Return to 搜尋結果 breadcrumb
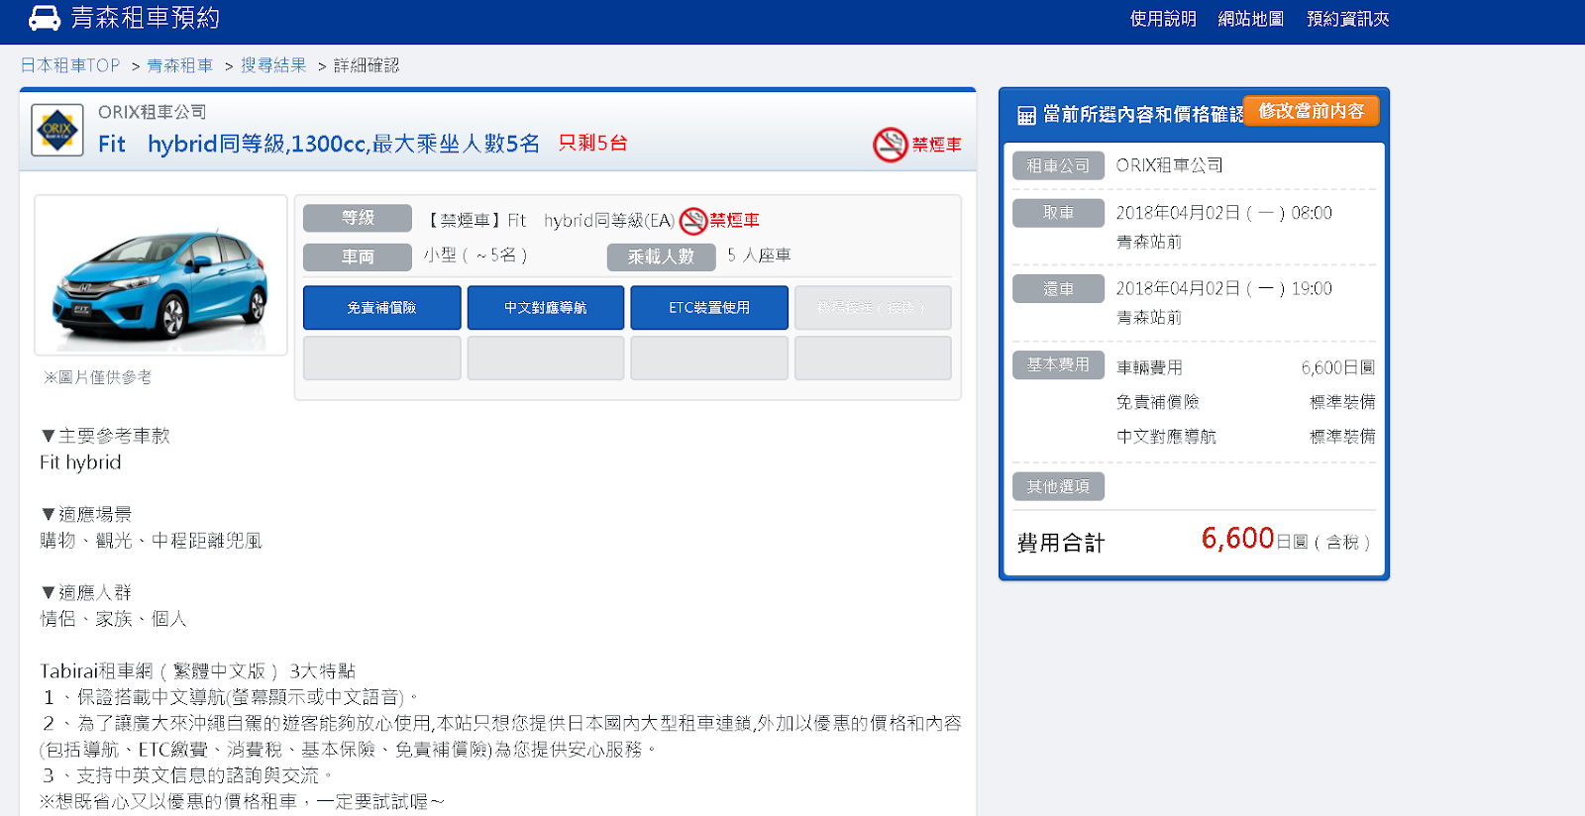 [273, 65]
